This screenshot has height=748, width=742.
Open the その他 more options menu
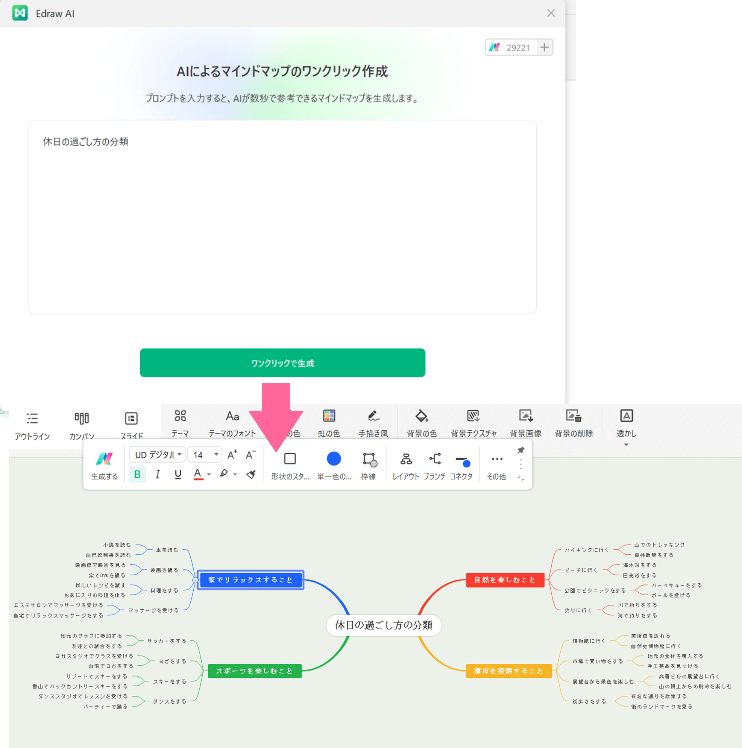pyautogui.click(x=496, y=466)
